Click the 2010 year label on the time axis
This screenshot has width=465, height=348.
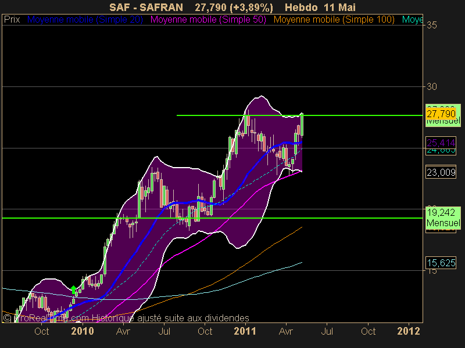[x=83, y=331]
